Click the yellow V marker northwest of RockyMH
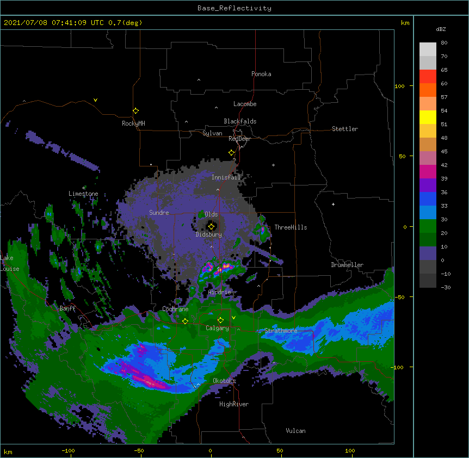Screen dimensions: 469x458 coord(95,100)
